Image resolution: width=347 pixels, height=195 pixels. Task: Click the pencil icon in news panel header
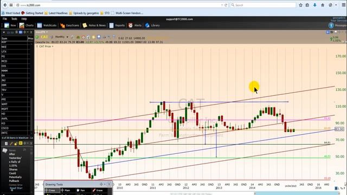coord(11,144)
